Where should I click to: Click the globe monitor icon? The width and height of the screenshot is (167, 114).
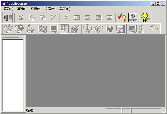[x=133, y=17]
